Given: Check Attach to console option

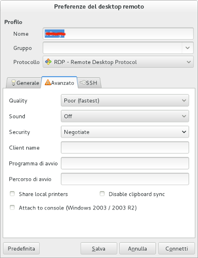Looking at the screenshot, I should [x=12, y=207].
